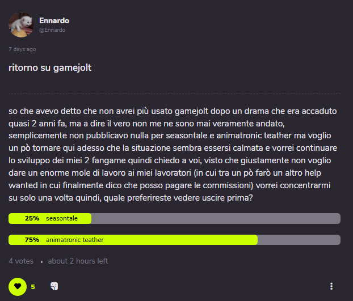Click the yellow filled animatronic teather bar
This screenshot has height=301, width=353.
pyautogui.click(x=133, y=240)
